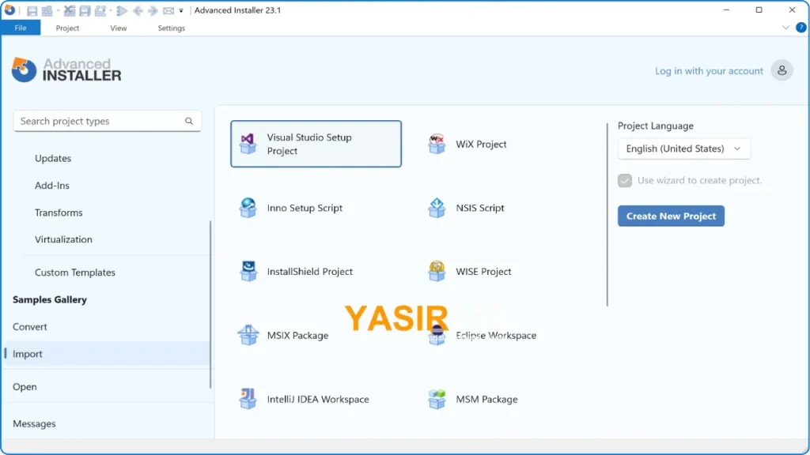The image size is (810, 455).
Task: Open the Build icon's dropdown arrow
Action: [x=57, y=10]
